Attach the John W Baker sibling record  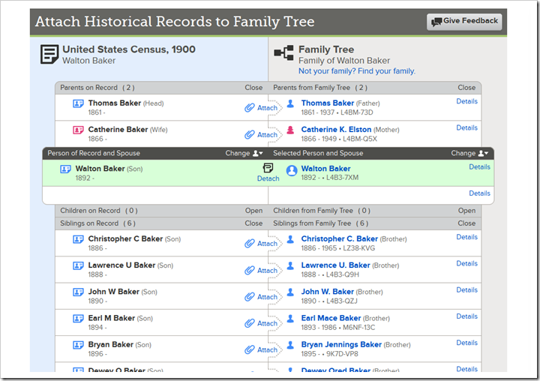(x=260, y=297)
